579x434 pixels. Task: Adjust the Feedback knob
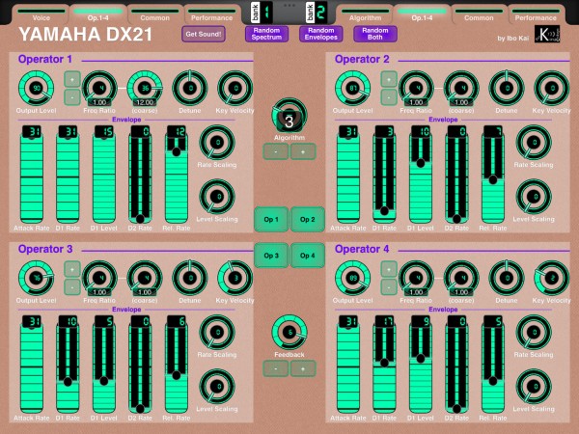point(289,333)
